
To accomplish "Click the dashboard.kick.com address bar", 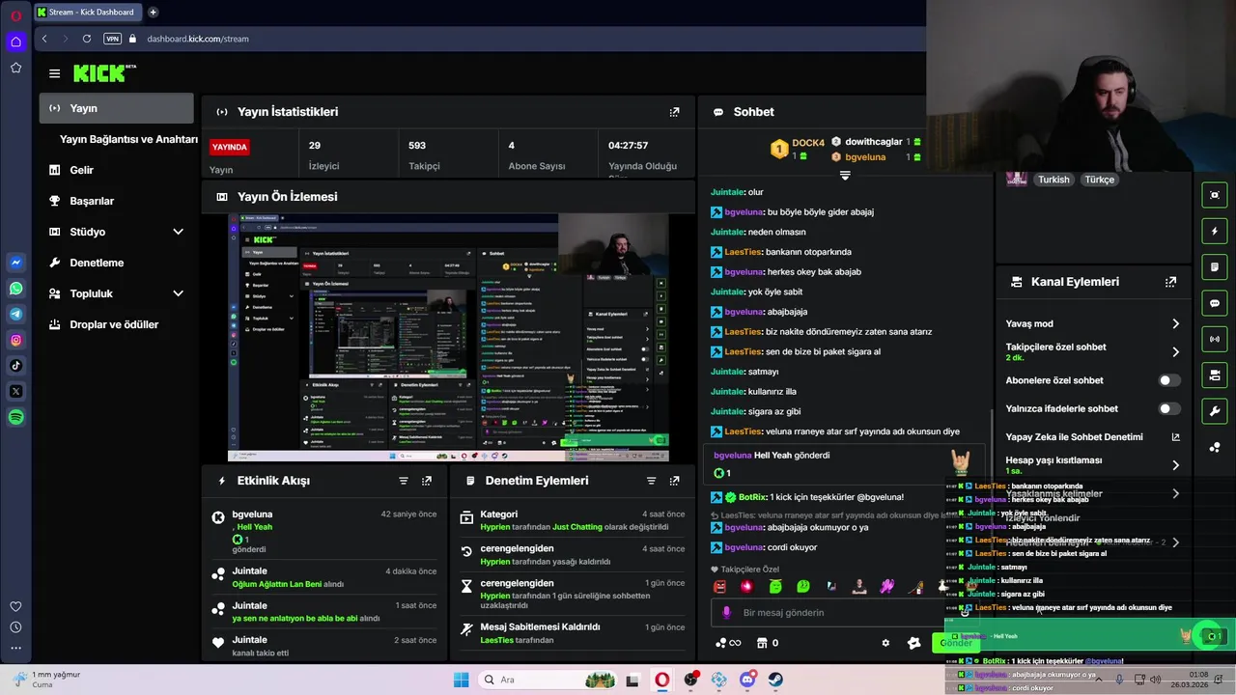I will (198, 39).
